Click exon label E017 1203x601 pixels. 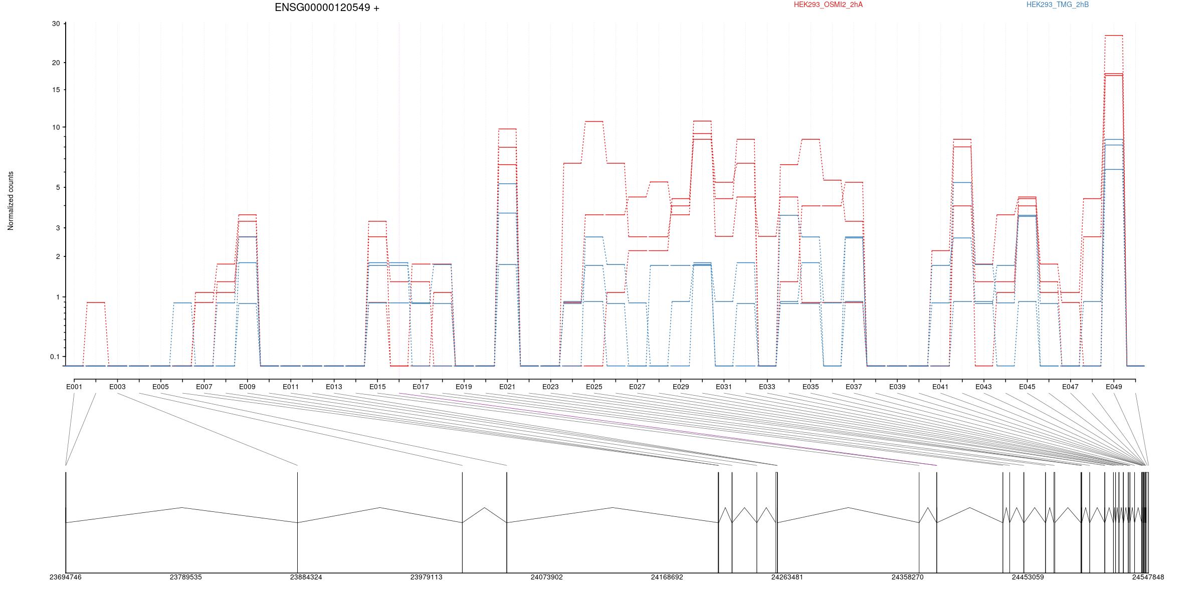click(421, 387)
